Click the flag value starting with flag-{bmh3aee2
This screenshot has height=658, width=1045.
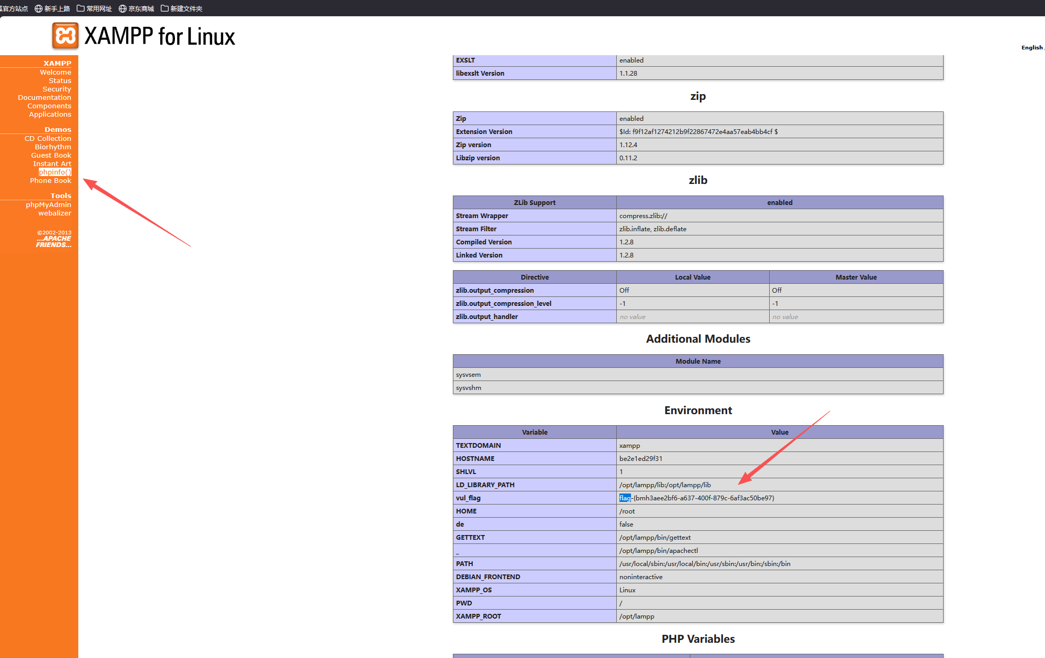pos(697,498)
